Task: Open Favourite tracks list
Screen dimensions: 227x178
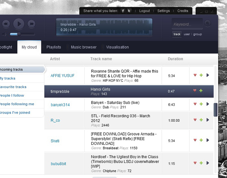Action: point(13,87)
